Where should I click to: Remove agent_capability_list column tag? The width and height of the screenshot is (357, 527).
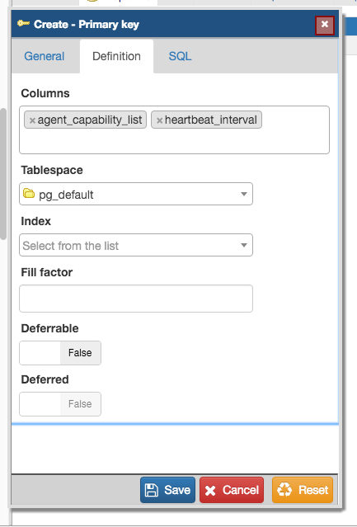pos(32,120)
